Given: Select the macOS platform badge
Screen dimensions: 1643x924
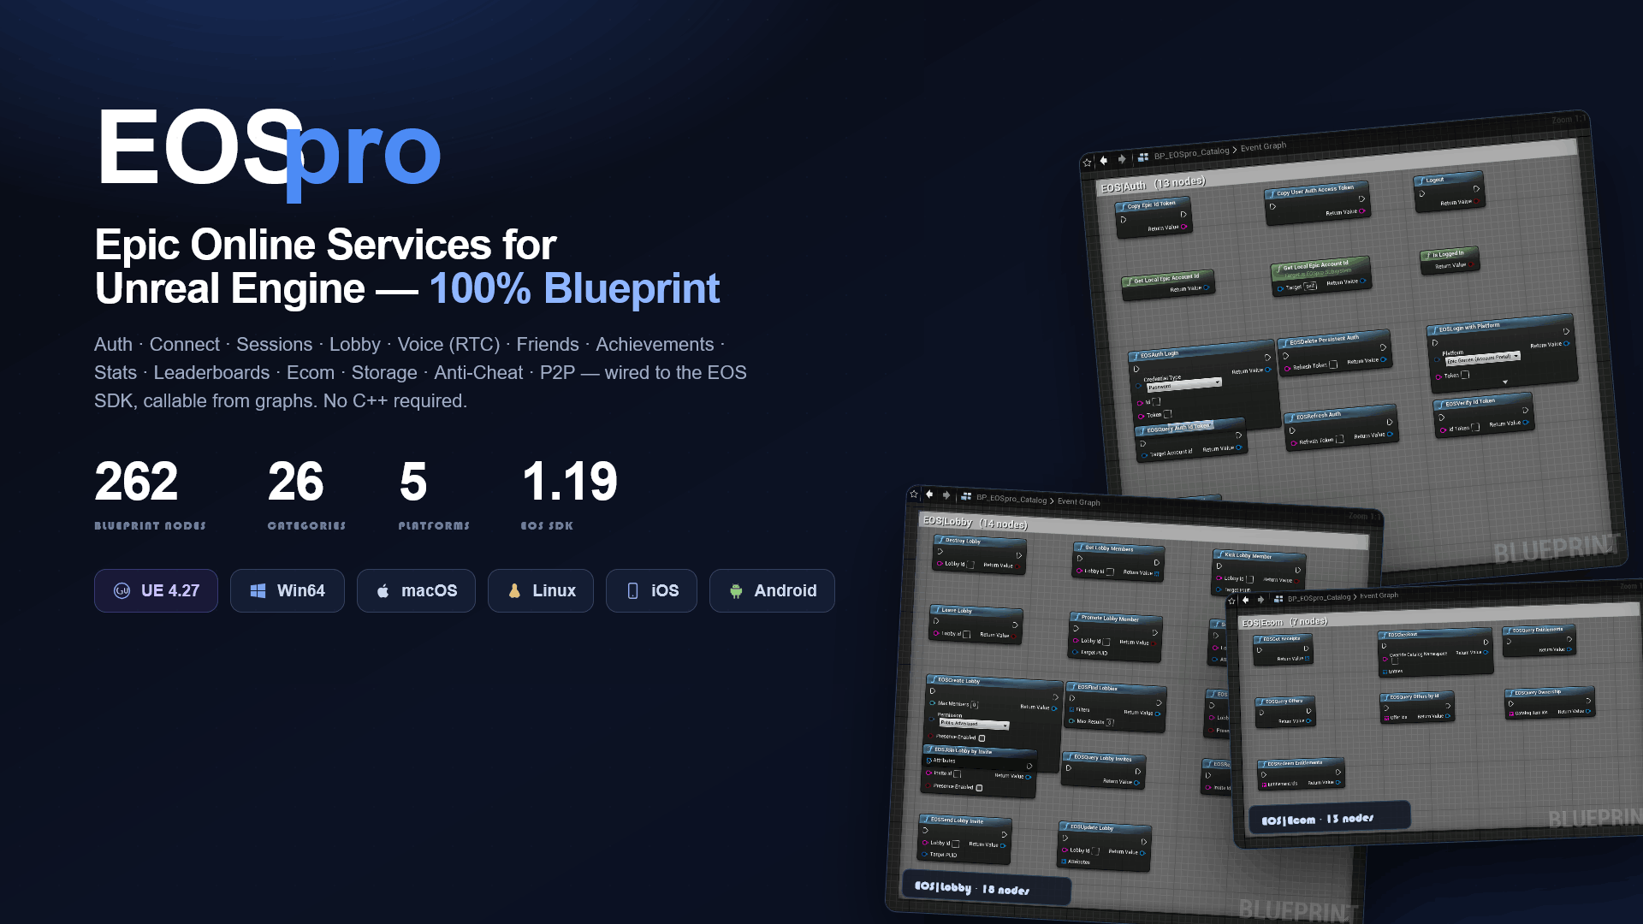Looking at the screenshot, I should [416, 590].
